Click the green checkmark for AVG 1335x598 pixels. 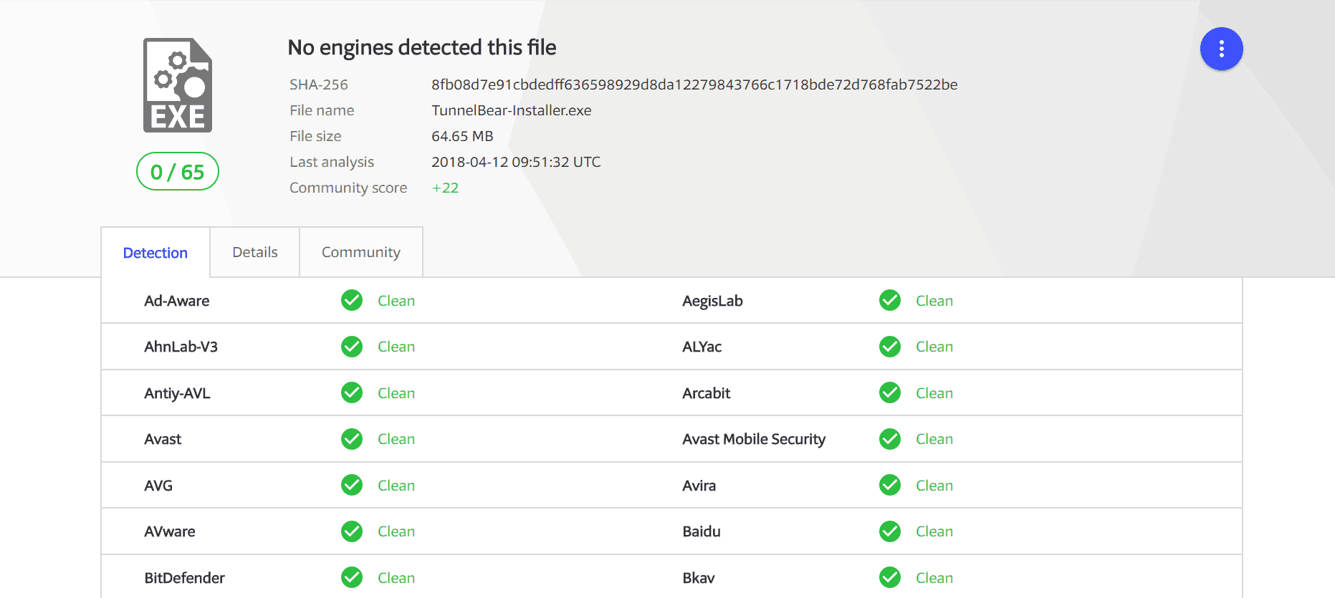352,485
